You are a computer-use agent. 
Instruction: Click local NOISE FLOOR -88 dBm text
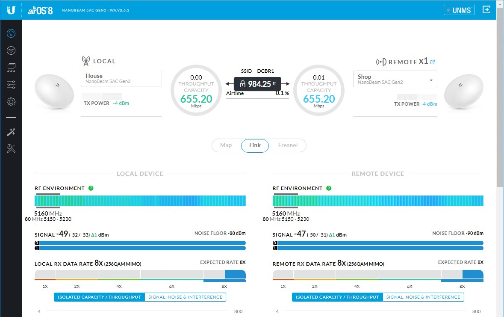pyautogui.click(x=220, y=233)
